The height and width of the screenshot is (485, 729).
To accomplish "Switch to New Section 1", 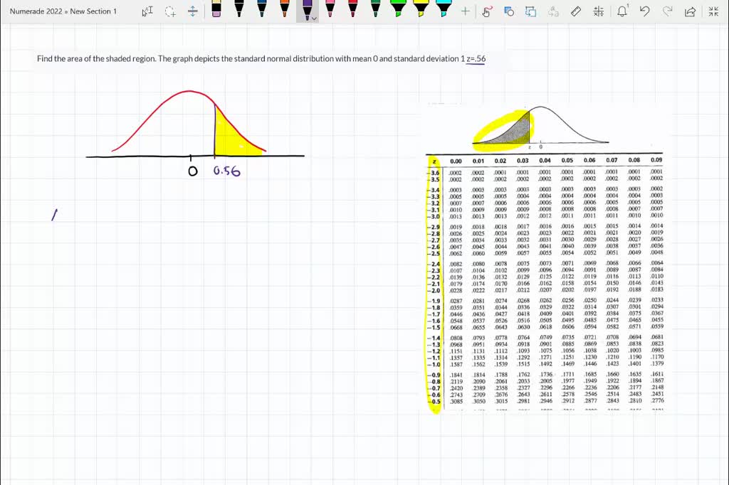I will (93, 11).
